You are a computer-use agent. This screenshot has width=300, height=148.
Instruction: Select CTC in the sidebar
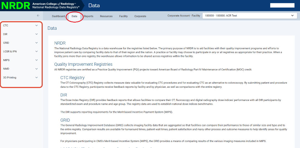tap(6, 25)
